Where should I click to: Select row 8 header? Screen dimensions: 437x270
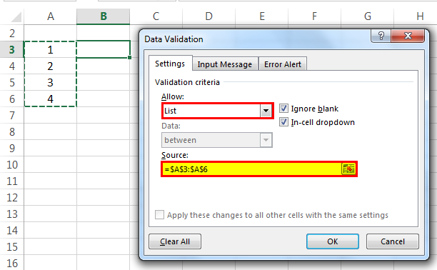coord(11,132)
